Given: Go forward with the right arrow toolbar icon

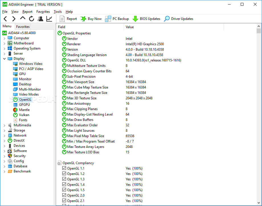Looking at the screenshot, I should [14, 19].
